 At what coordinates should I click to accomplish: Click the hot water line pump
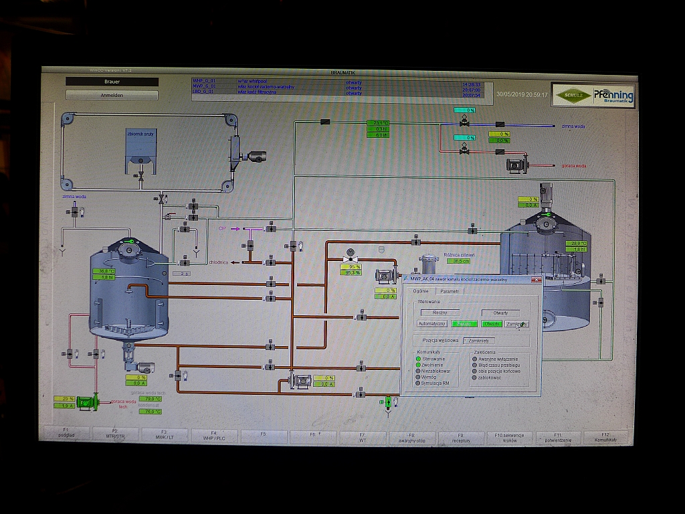(516, 164)
